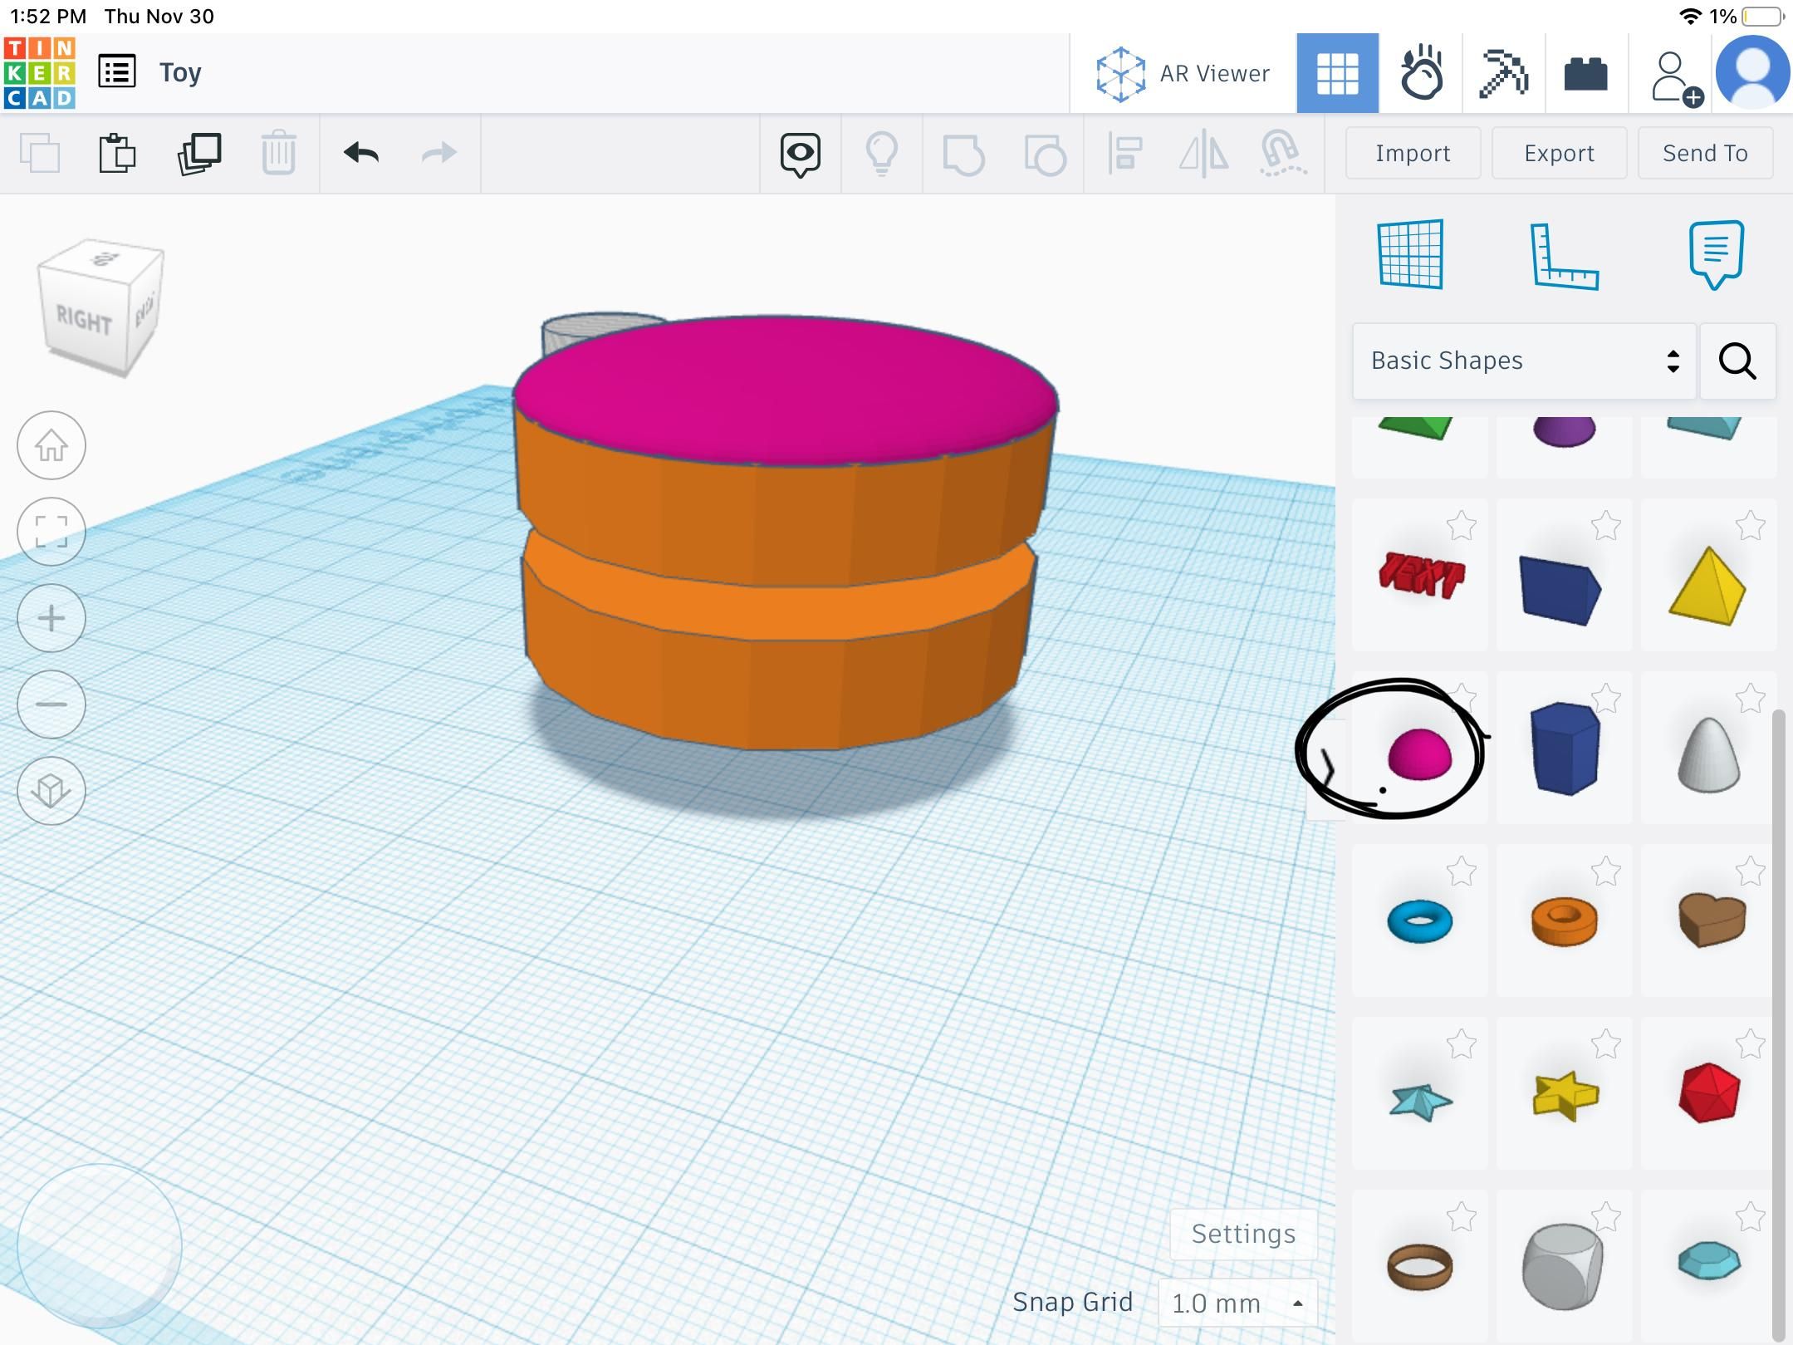Toggle perspective/orthographic view cube icon

pyautogui.click(x=51, y=791)
